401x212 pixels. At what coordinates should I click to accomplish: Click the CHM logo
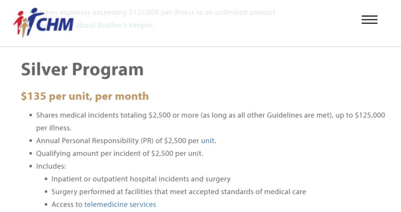(44, 23)
